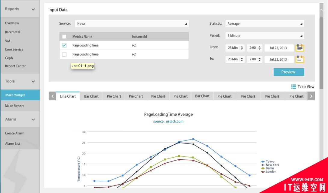
Task: Toggle New York series in legend
Action: click(x=270, y=165)
